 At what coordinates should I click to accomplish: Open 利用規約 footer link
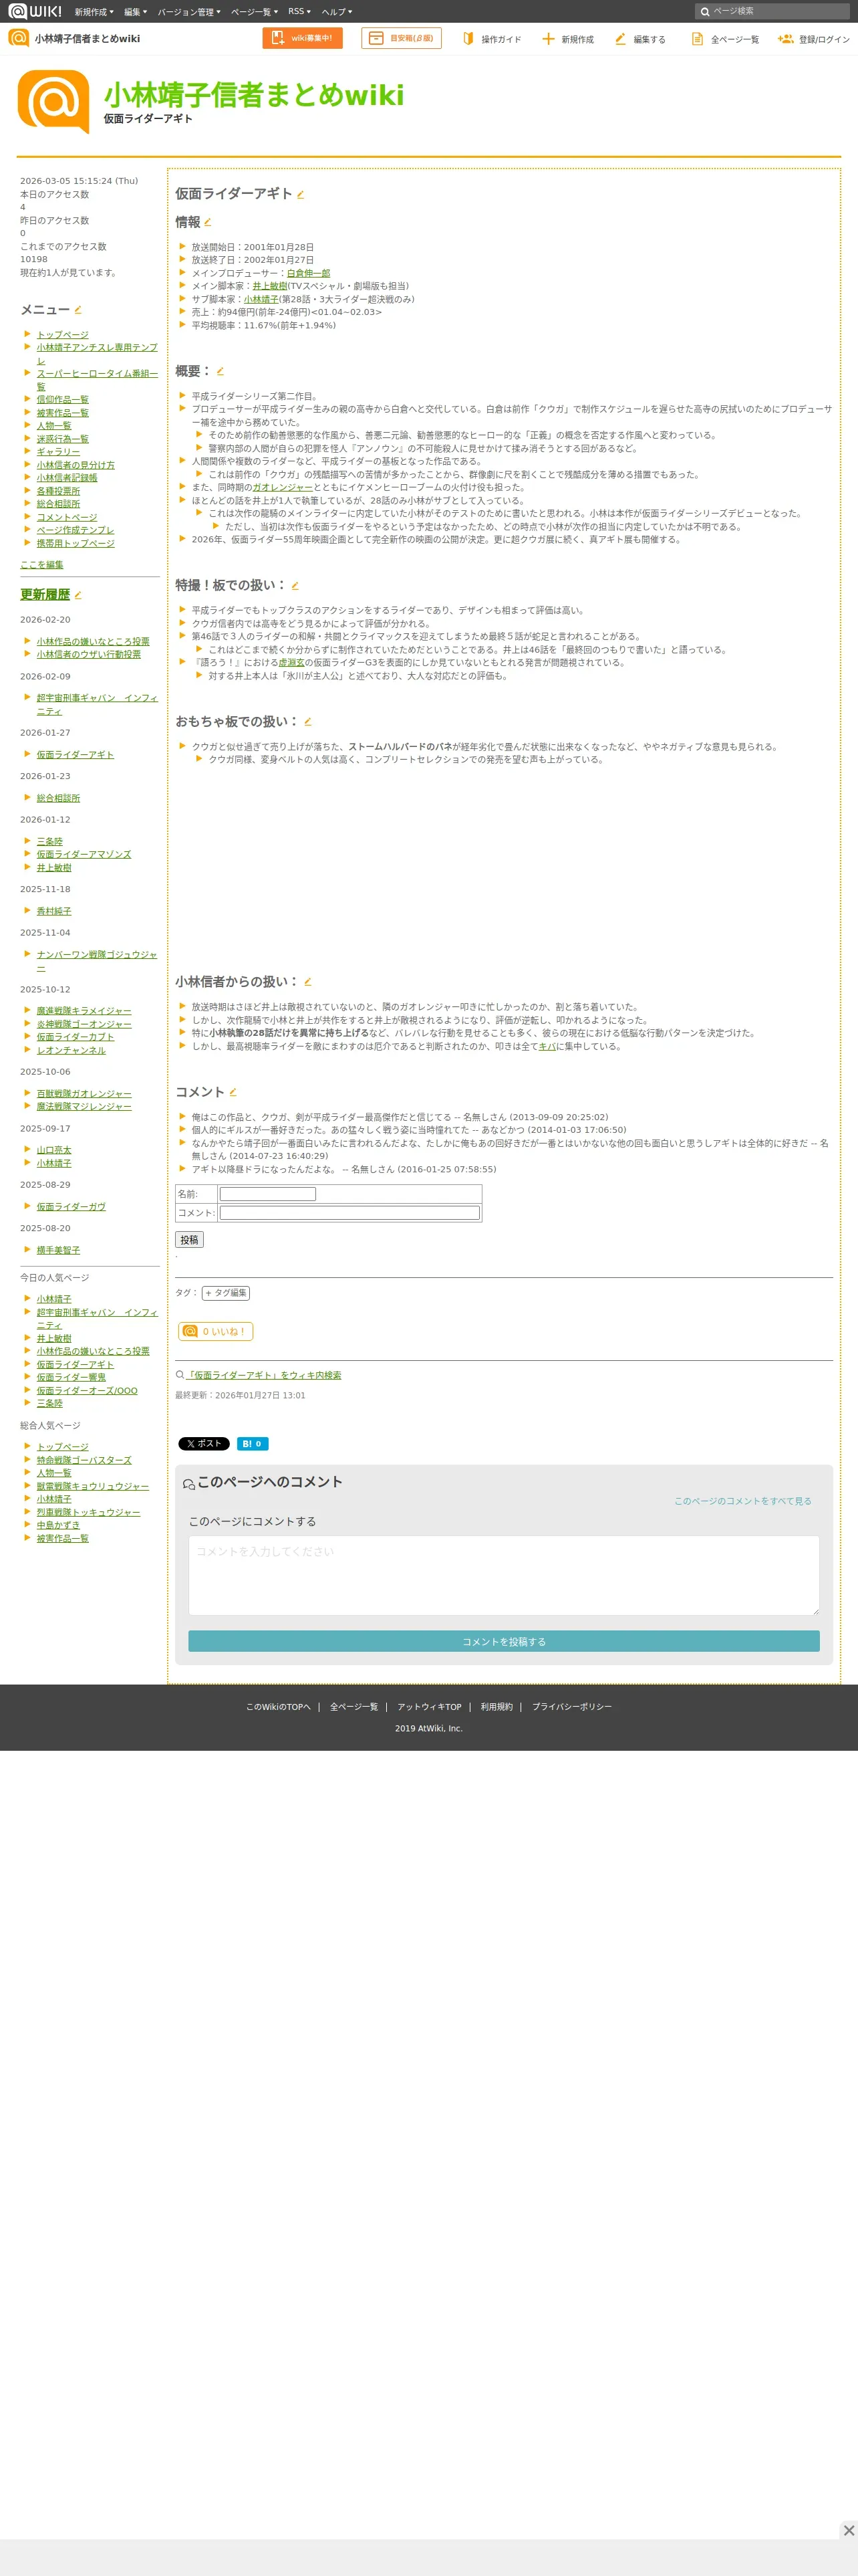pyautogui.click(x=496, y=1707)
